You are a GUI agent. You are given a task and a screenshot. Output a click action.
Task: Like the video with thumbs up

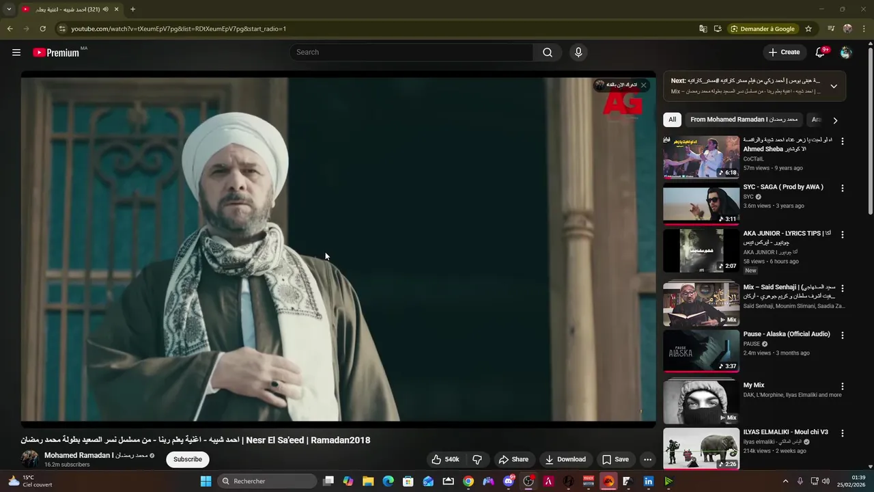(x=445, y=459)
